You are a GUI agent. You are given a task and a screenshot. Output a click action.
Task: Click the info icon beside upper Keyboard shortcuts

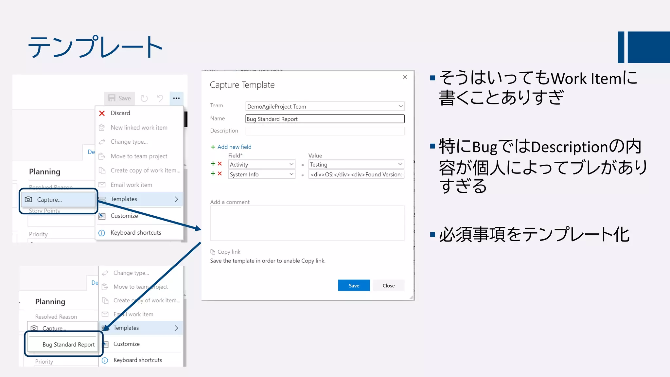click(102, 233)
